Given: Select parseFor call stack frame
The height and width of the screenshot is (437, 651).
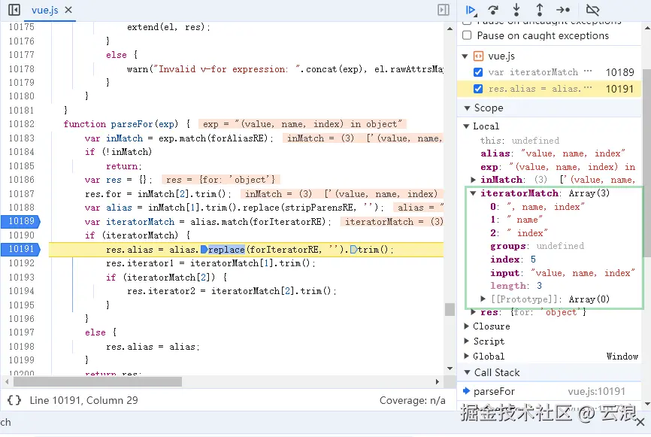Looking at the screenshot, I should point(549,391).
